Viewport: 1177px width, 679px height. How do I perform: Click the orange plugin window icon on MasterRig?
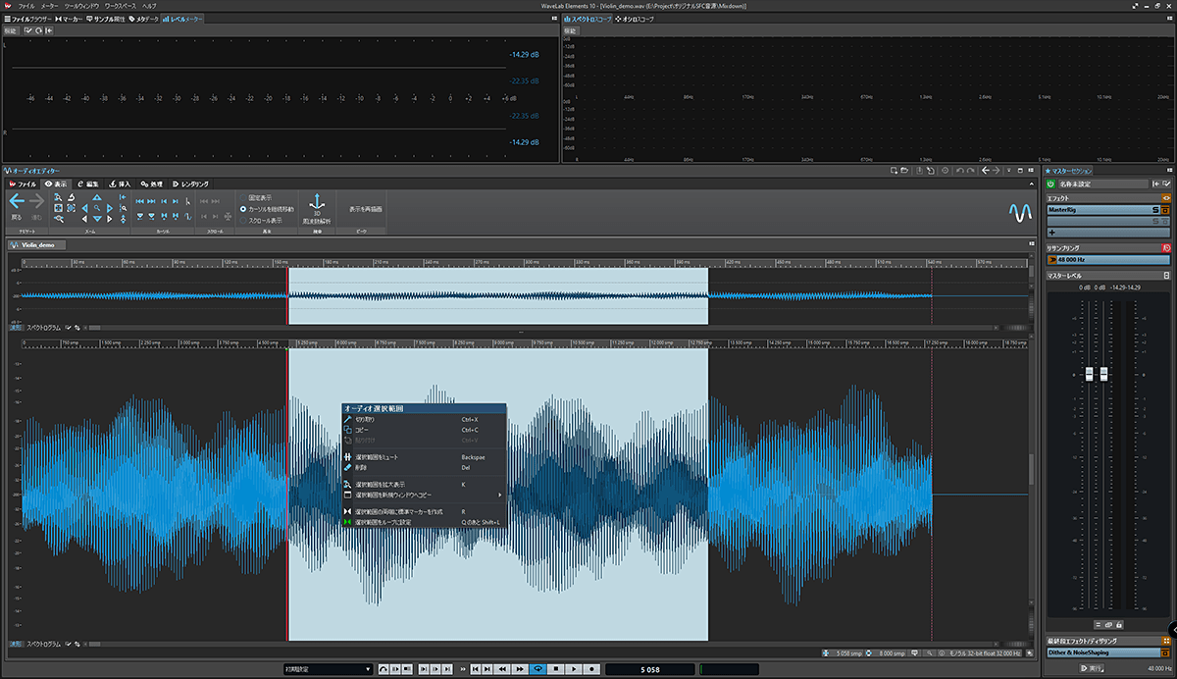(1167, 210)
